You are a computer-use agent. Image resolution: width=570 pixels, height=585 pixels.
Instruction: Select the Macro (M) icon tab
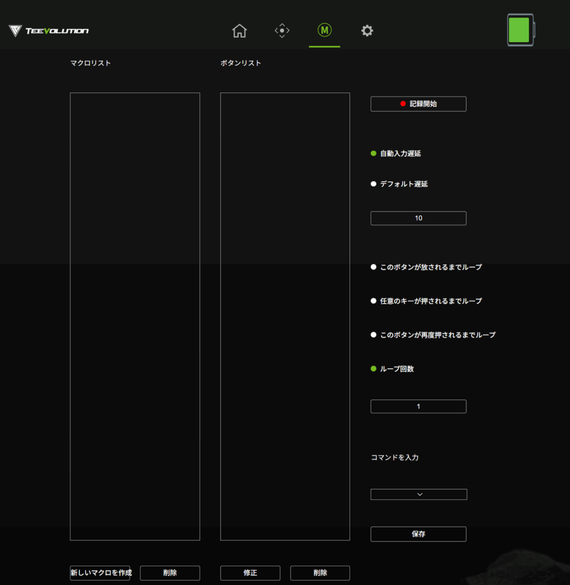click(x=324, y=31)
